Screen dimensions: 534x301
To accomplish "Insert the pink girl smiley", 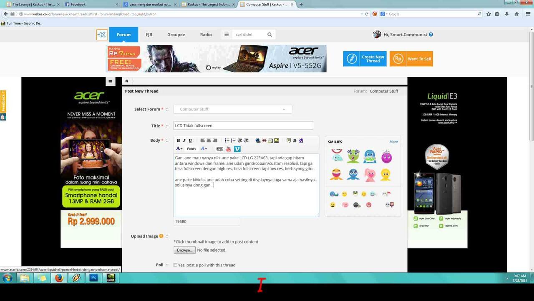I will click(x=370, y=175).
